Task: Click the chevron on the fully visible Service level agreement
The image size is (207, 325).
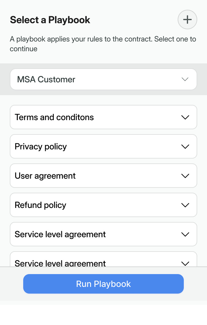Action: 185,234
